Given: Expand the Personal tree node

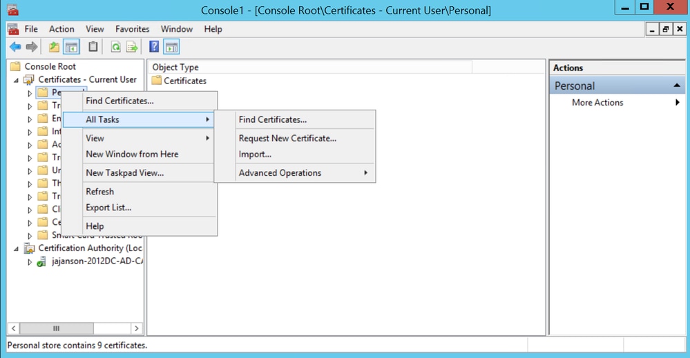Looking at the screenshot, I should coord(30,93).
